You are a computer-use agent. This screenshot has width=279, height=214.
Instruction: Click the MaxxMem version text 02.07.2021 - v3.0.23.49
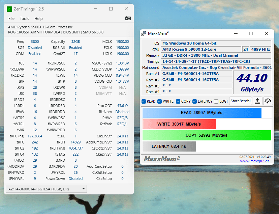coord(255,157)
